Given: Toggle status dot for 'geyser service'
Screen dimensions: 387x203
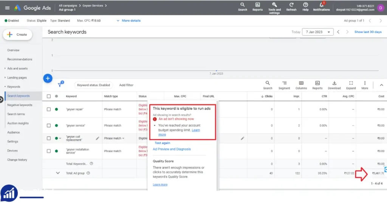Looking at the screenshot, I should tap(57, 125).
